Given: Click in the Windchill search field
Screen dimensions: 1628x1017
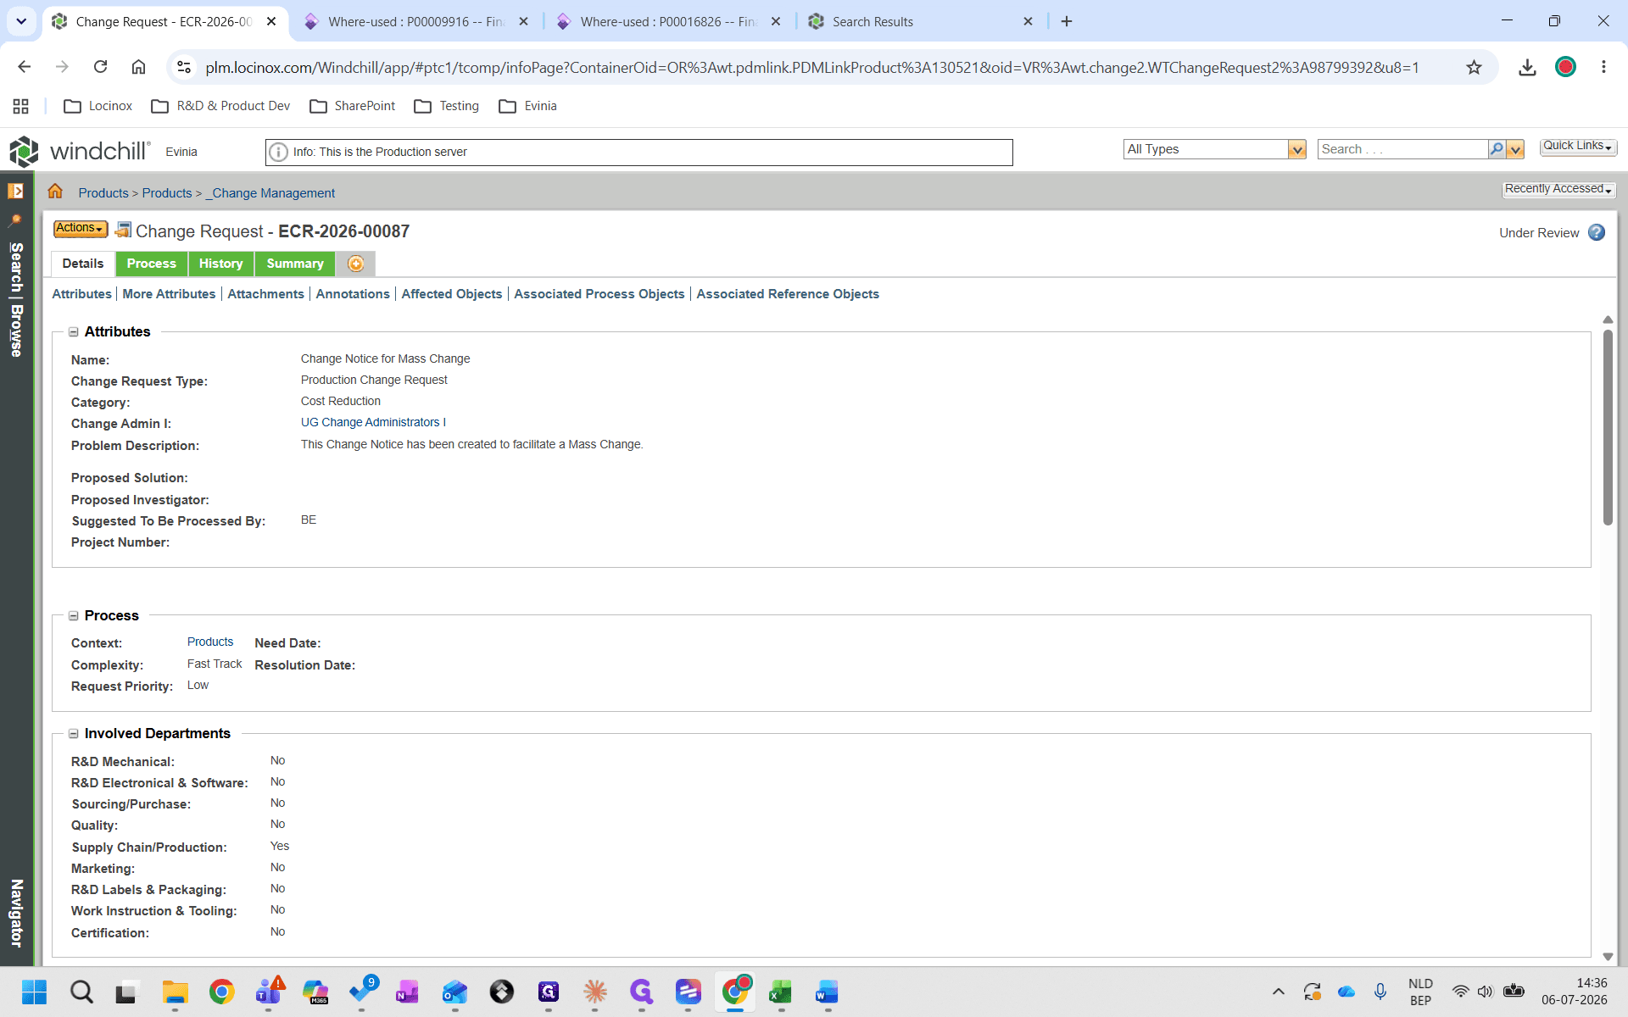Looking at the screenshot, I should (1402, 149).
